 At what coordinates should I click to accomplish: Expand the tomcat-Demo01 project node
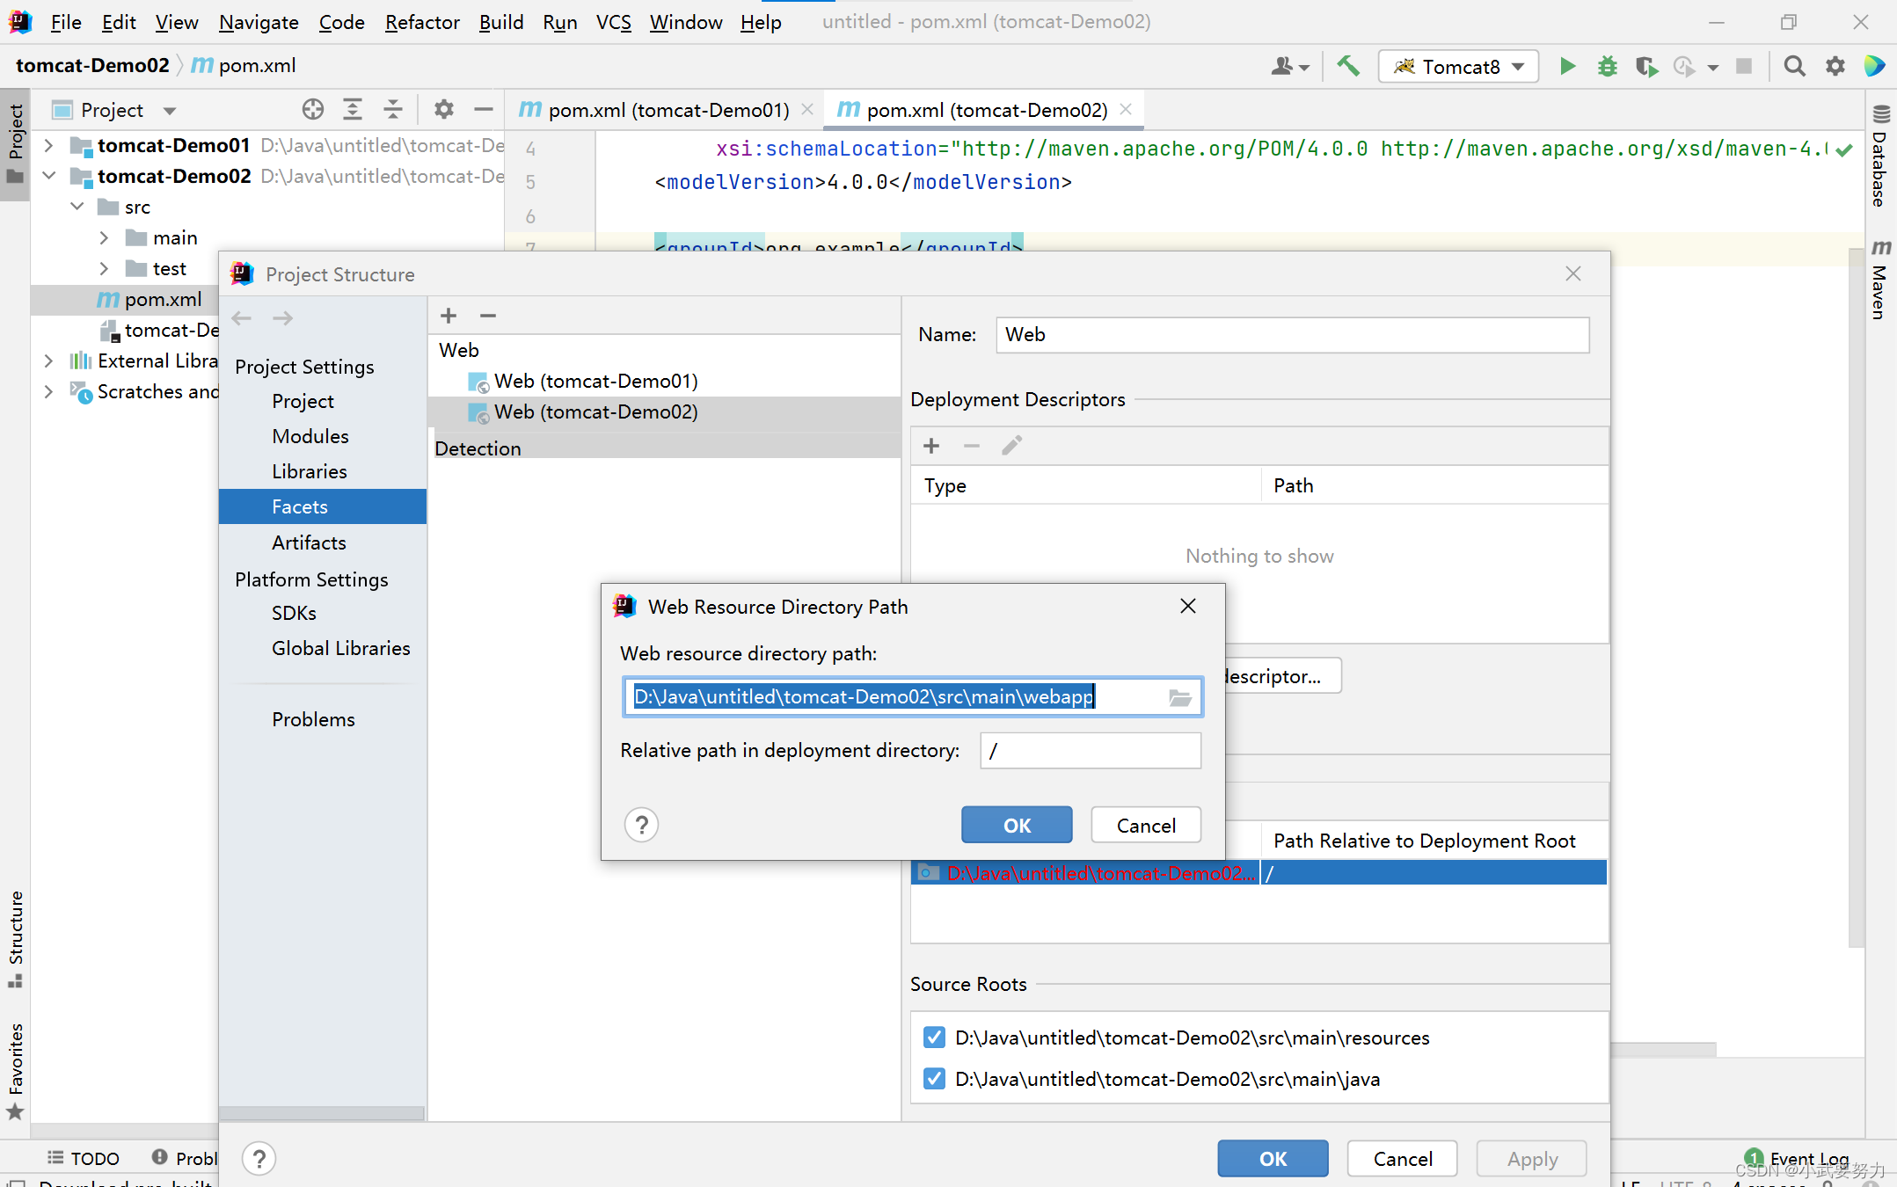pyautogui.click(x=49, y=145)
